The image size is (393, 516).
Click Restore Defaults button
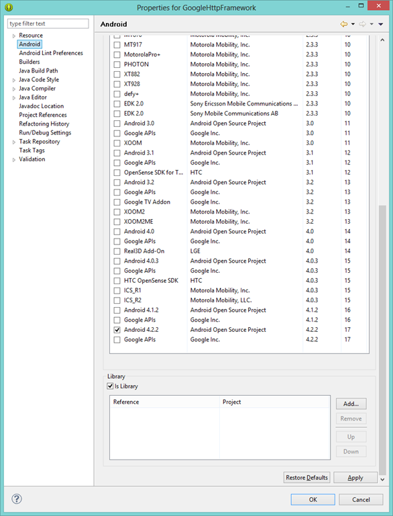307,478
